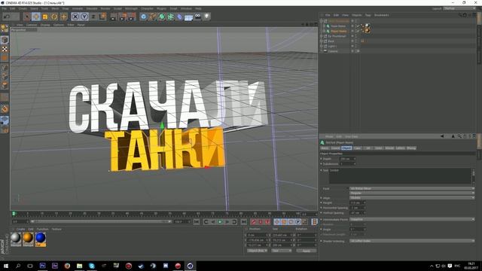Image resolution: width=482 pixels, height=271 pixels.
Task: Select the Light.1 object row
Action: pos(332,46)
